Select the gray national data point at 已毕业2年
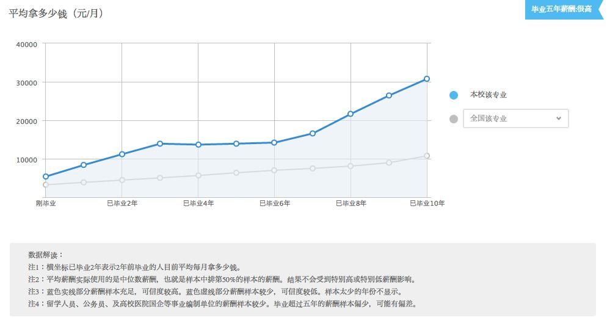Screen dimensions: 607x323 [x=122, y=180]
